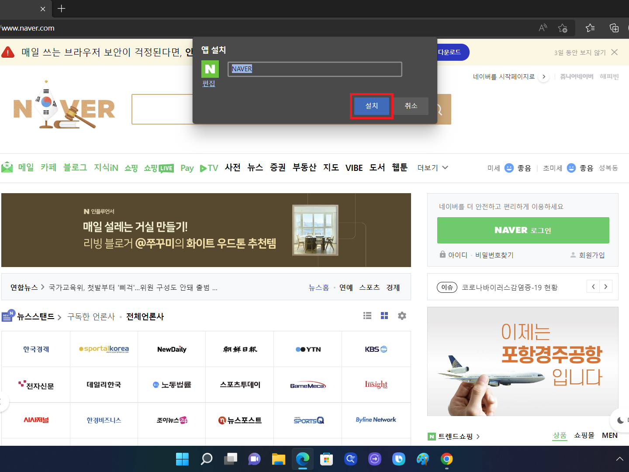Click the KBS press logo

[x=376, y=349]
